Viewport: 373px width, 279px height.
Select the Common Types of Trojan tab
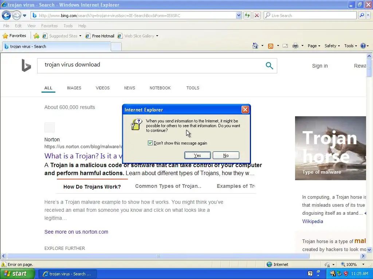click(x=168, y=186)
